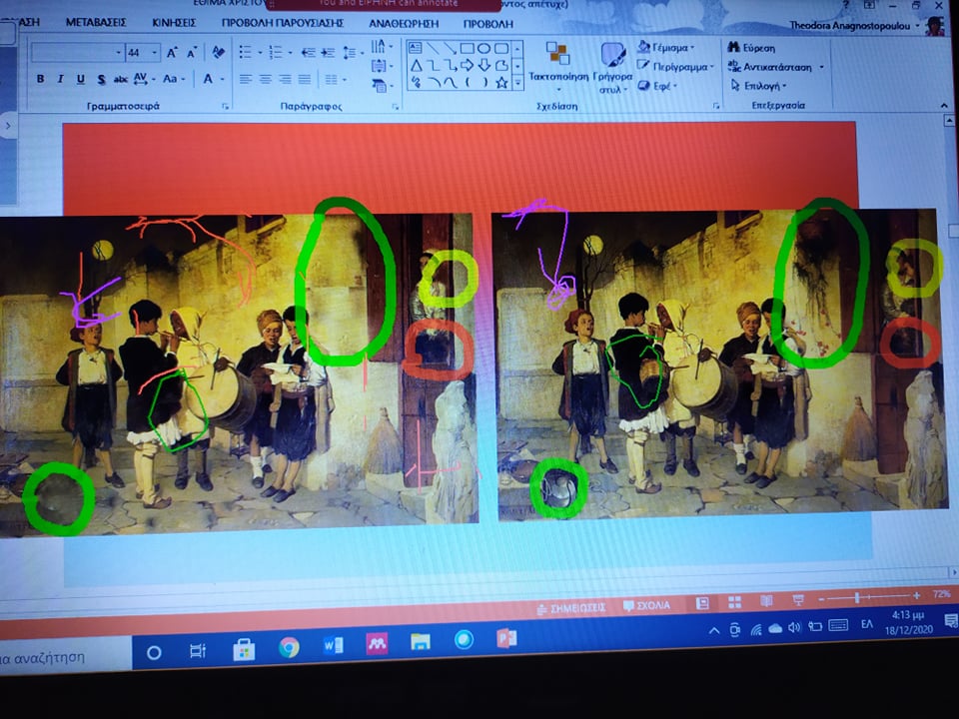
Task: Select the oval shape
Action: [x=483, y=48]
